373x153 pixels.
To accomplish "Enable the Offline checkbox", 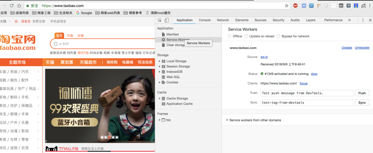I will pos(230,36).
